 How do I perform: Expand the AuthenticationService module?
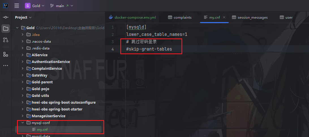coord(23,62)
